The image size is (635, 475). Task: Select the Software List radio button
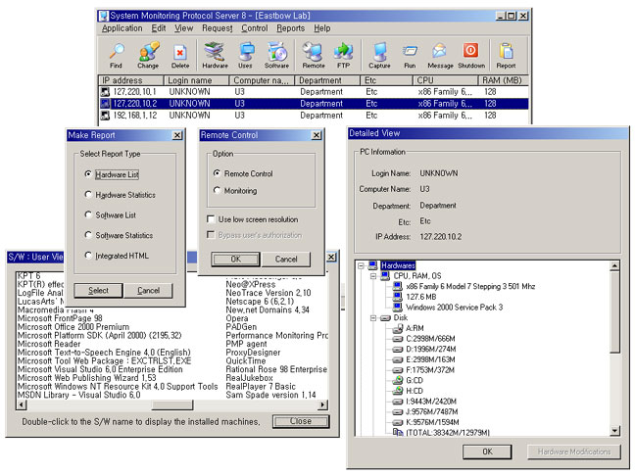[x=88, y=214]
